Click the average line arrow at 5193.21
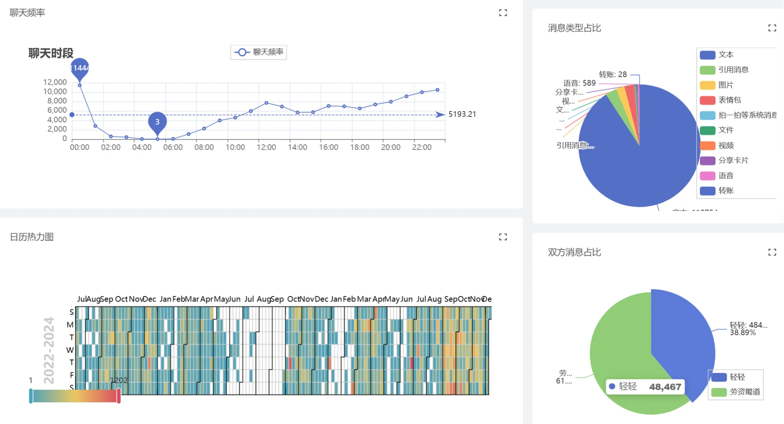Screen dimensions: 784x424 [x=440, y=115]
